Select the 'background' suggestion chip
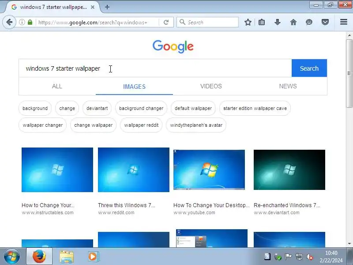353x265 pixels. pyautogui.click(x=35, y=108)
